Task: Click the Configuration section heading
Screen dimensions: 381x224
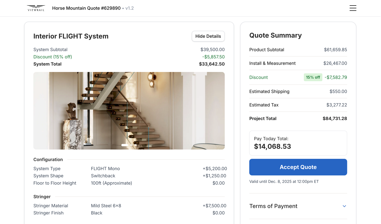Action: point(48,160)
